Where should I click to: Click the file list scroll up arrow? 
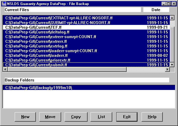point(172,18)
